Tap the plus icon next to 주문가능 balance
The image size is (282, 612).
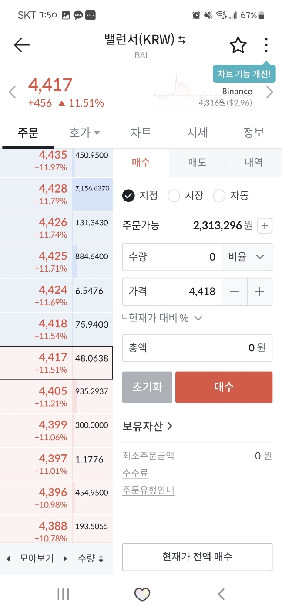(265, 226)
